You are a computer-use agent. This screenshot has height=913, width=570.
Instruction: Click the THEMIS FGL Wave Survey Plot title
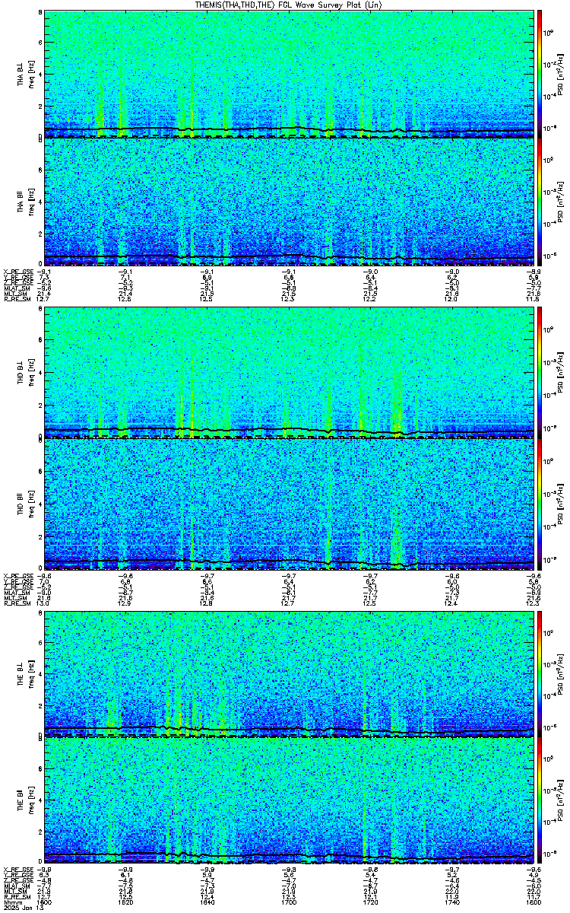[x=290, y=5]
